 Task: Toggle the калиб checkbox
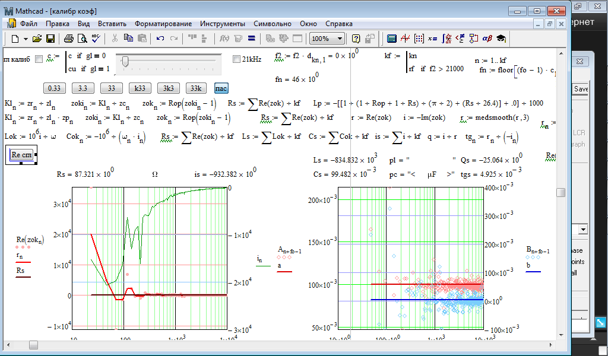click(x=39, y=59)
